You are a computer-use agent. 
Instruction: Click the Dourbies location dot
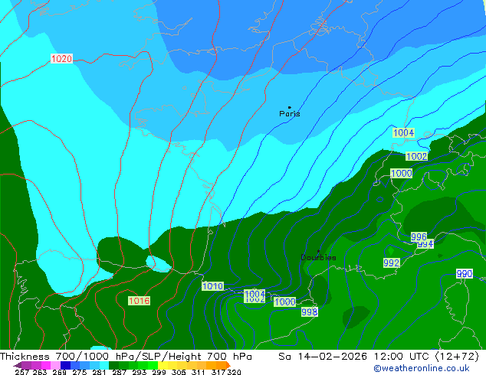tap(318, 251)
